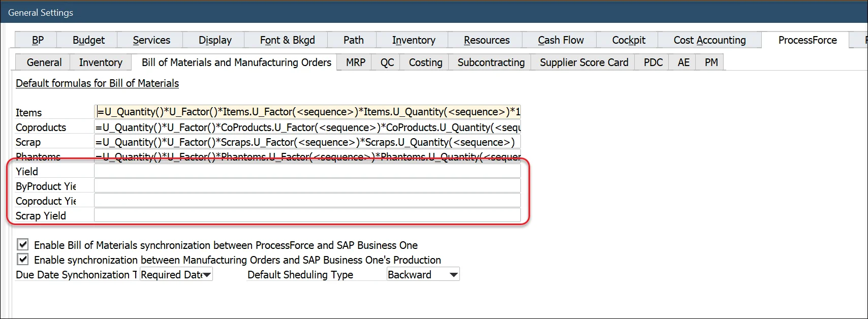Switch to the Font & Bkgd tab
This screenshot has height=319, width=868.
click(x=287, y=40)
